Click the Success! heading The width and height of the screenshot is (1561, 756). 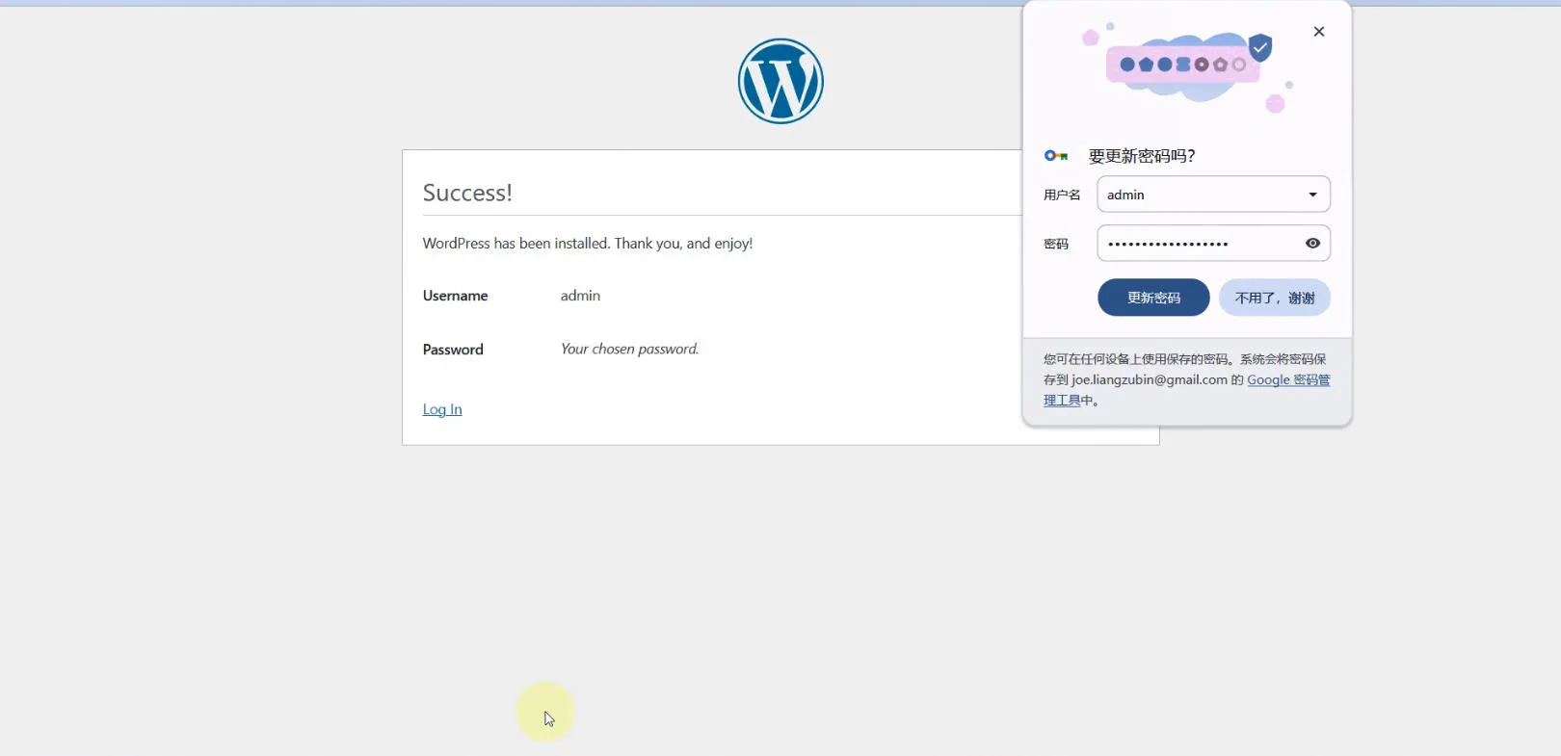[x=467, y=193]
